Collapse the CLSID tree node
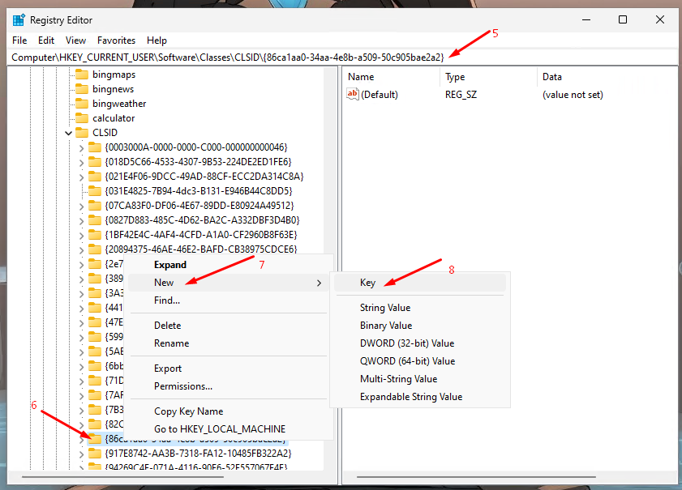Viewport: 682px width, 490px height. click(x=67, y=133)
